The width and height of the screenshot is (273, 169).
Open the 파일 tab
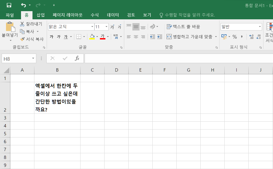[x=10, y=15]
